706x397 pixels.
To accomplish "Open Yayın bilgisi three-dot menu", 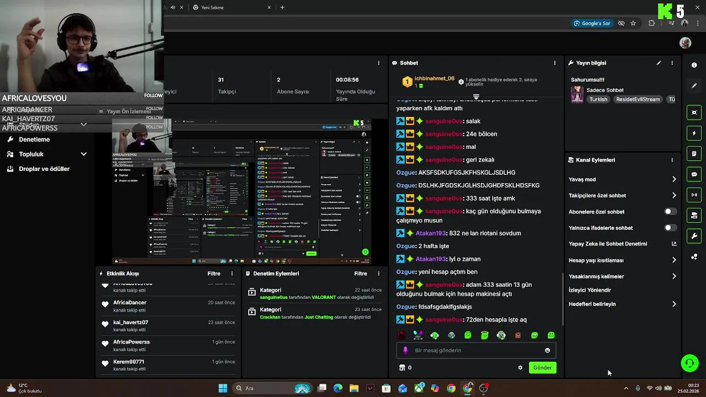I will (x=672, y=63).
